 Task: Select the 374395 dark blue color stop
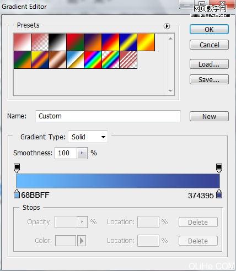[219, 194]
